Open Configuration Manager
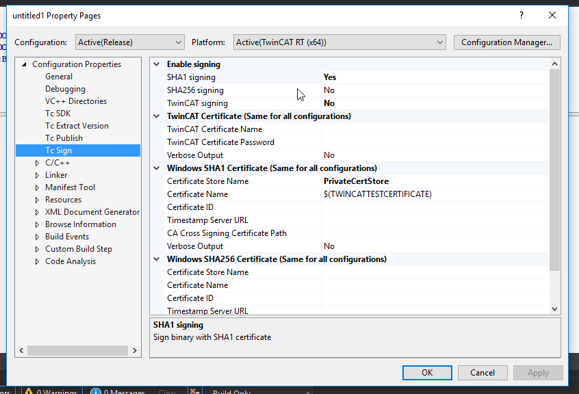The width and height of the screenshot is (579, 394). point(506,42)
